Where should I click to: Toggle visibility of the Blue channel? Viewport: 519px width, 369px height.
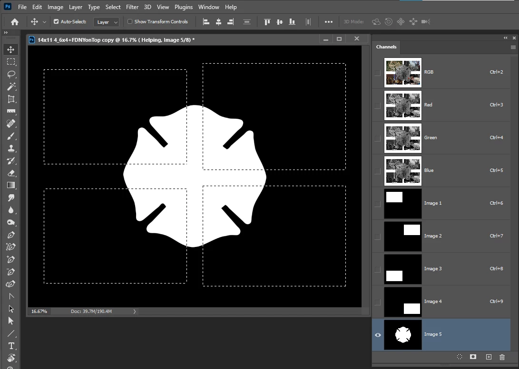[378, 171]
